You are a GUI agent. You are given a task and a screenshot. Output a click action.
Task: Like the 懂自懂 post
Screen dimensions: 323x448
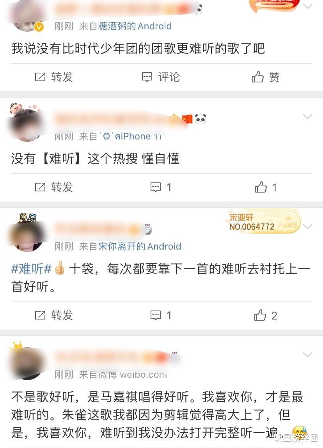click(x=266, y=187)
